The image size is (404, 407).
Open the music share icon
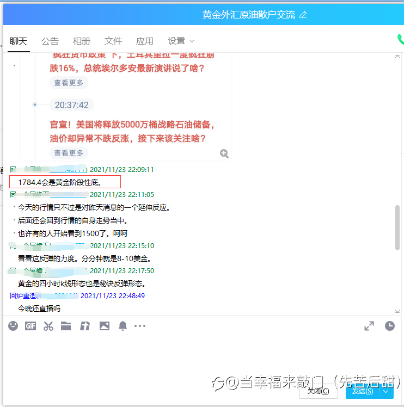85,326
